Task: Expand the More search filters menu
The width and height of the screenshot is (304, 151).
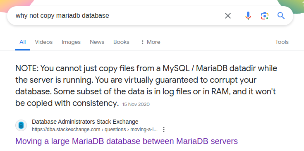Action: [151, 42]
